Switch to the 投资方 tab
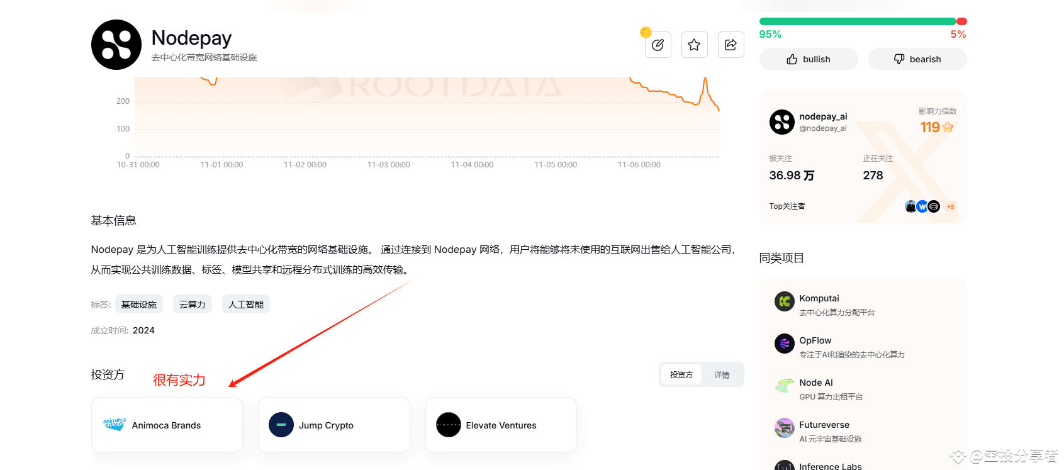Image resolution: width=1064 pixels, height=470 pixels. [681, 375]
